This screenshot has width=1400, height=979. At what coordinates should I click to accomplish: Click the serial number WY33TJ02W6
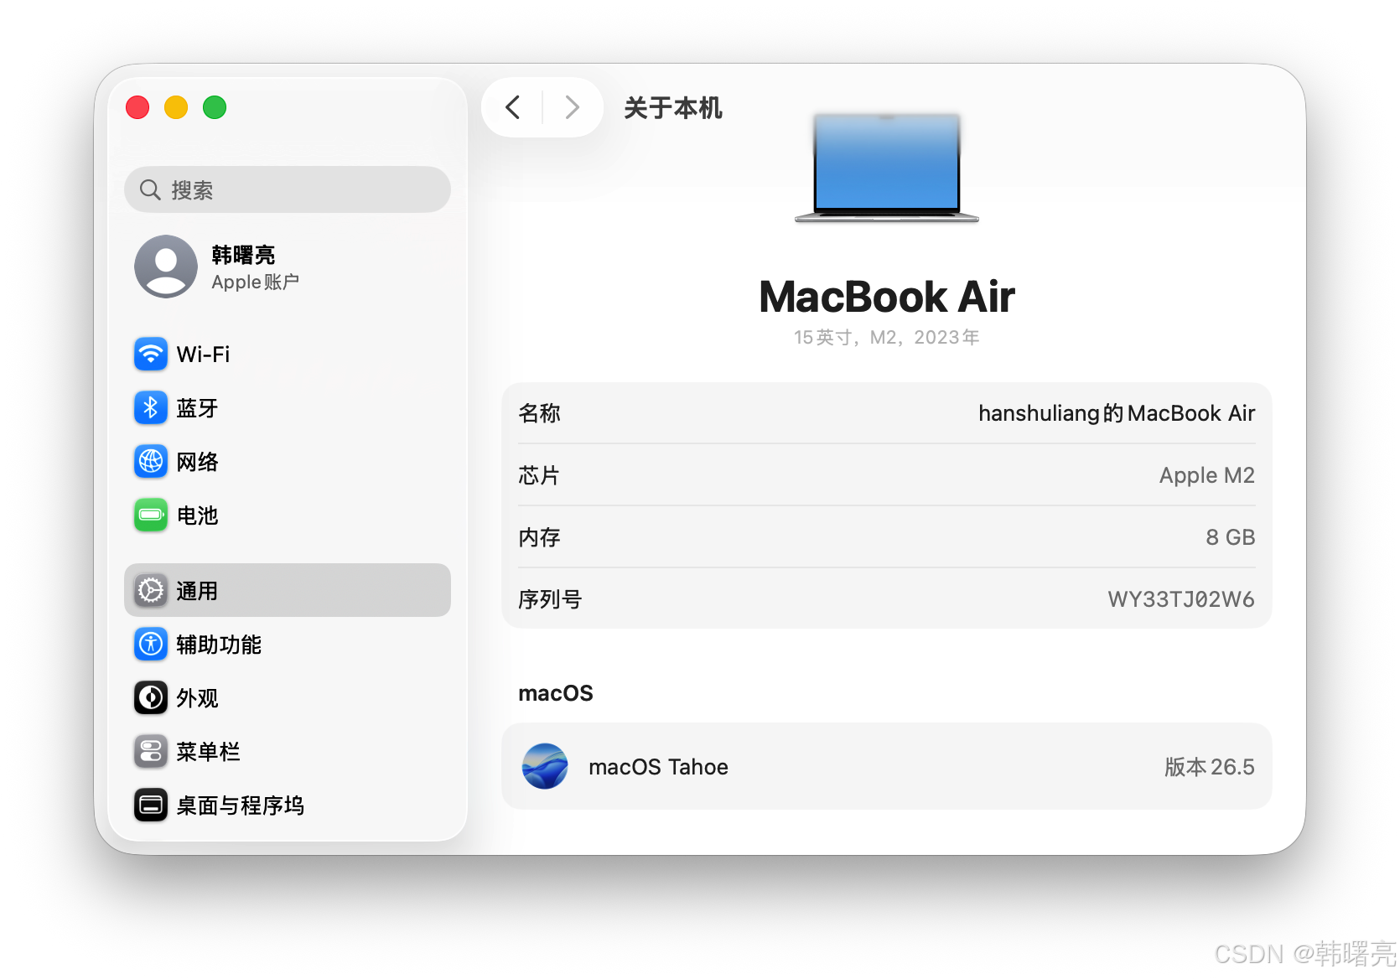tap(1181, 599)
